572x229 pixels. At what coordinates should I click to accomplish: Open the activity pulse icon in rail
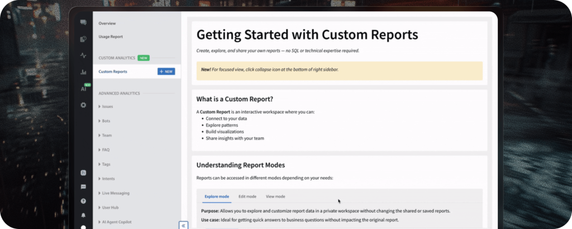tap(83, 55)
